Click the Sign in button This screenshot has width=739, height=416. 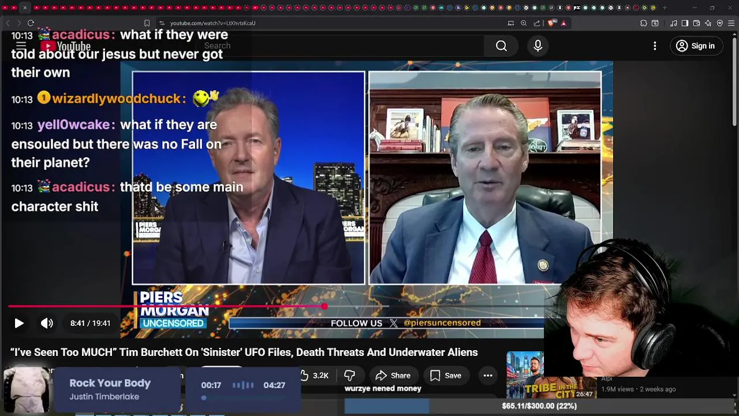coord(695,46)
